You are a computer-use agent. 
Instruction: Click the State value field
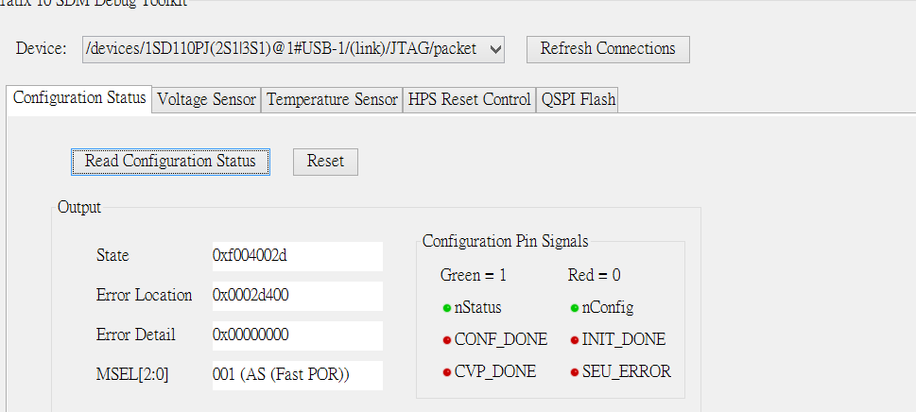pyautogui.click(x=296, y=256)
